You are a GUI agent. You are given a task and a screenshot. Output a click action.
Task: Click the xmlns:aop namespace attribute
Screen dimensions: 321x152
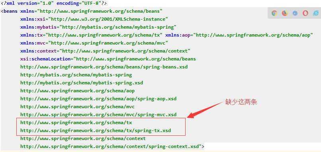click(x=239, y=35)
